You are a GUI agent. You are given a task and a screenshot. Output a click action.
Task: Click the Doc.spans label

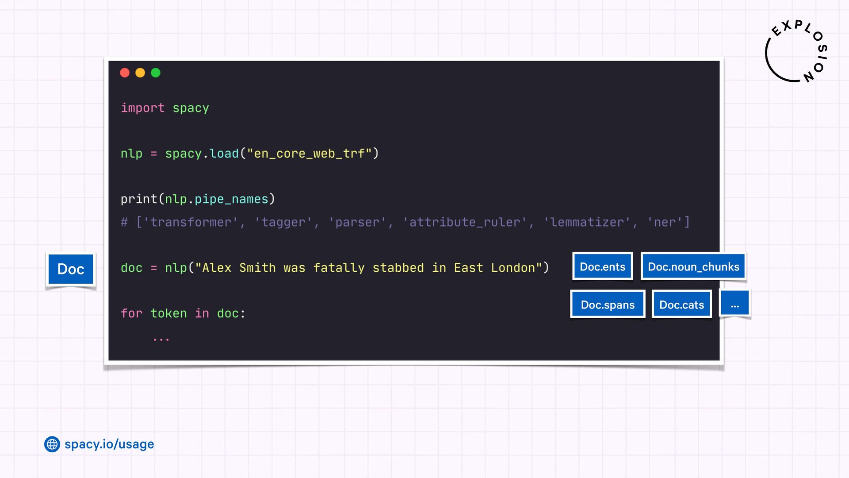pyautogui.click(x=608, y=305)
